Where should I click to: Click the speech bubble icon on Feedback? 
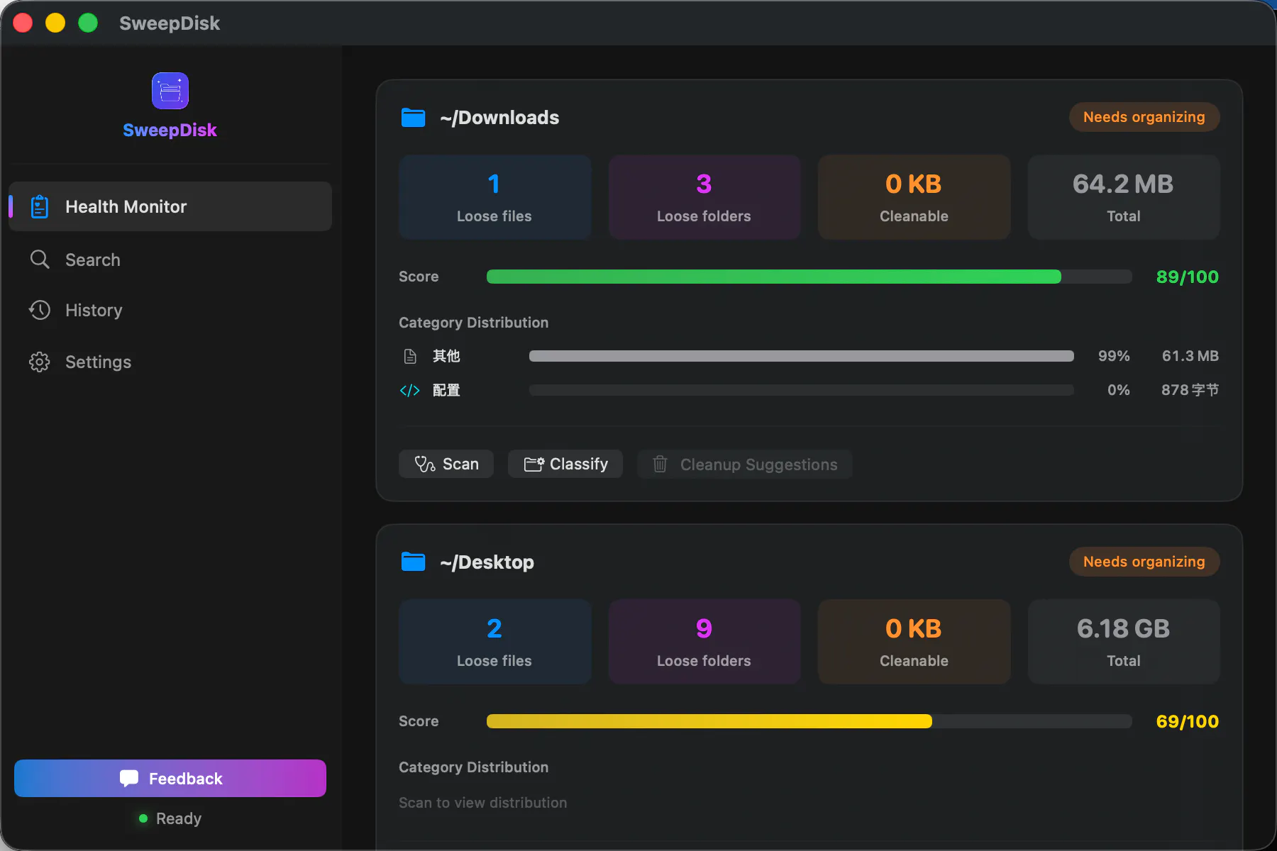129,779
